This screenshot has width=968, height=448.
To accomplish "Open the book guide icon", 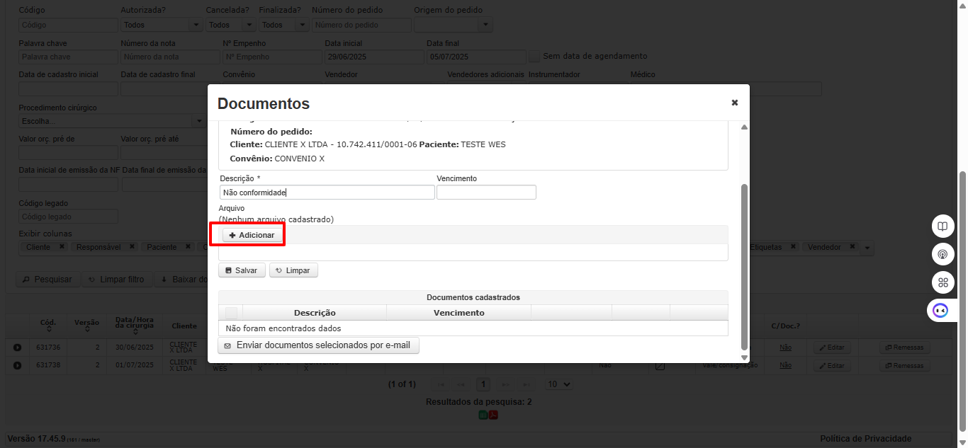I will click(942, 226).
